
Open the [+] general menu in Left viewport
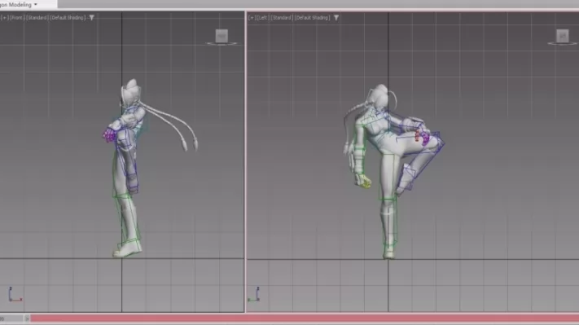[x=252, y=17]
